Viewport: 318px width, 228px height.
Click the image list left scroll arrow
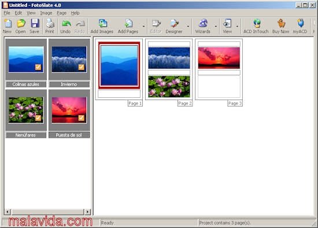[8, 212]
